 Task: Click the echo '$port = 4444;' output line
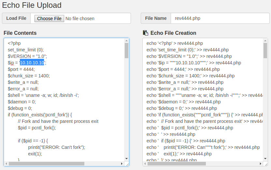183,69
